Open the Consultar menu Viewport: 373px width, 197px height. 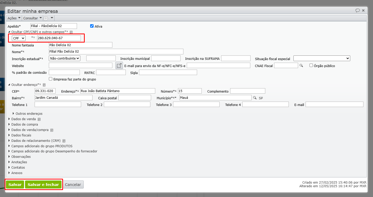pyautogui.click(x=33, y=18)
